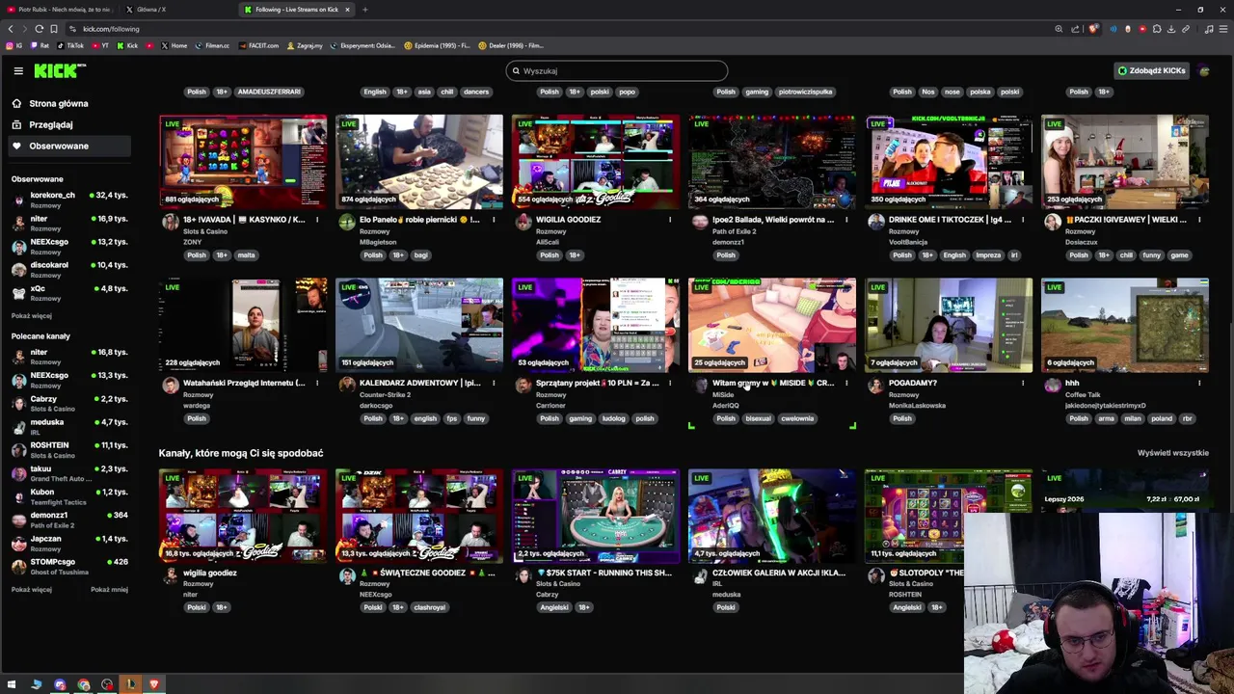This screenshot has height=694, width=1234.
Task: Open the IG bookmark
Action: tap(13, 45)
